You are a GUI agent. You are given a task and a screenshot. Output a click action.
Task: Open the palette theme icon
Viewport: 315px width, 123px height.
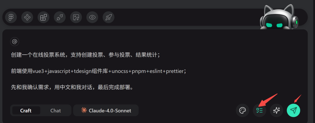242,110
